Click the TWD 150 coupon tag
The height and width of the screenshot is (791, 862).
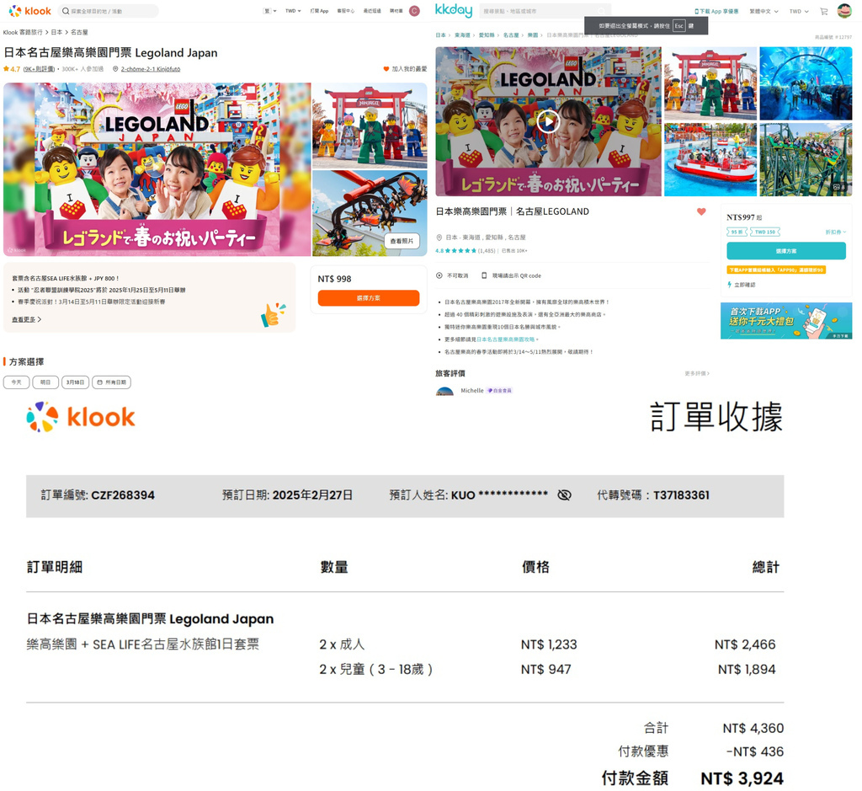764,232
